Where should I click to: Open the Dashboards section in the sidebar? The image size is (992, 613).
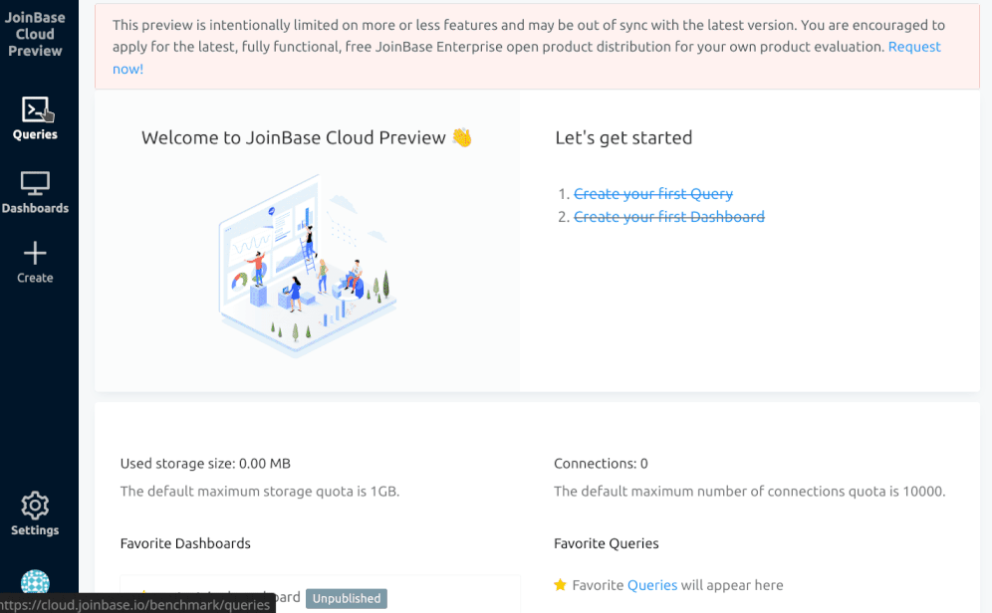coord(35,191)
